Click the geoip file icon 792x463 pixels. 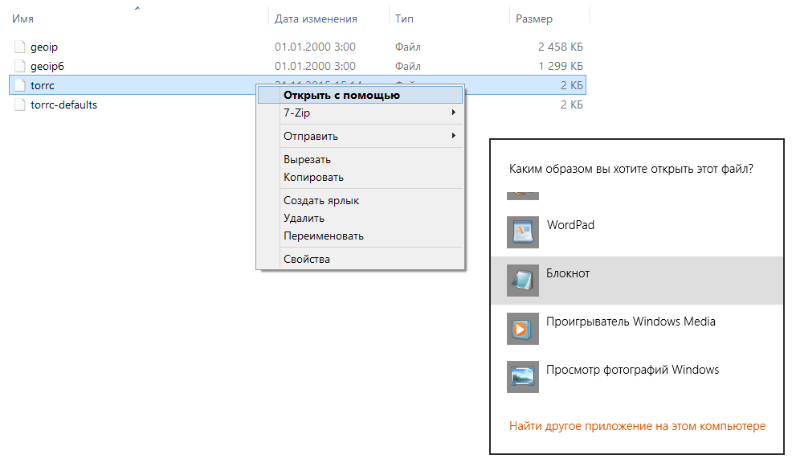[21, 47]
